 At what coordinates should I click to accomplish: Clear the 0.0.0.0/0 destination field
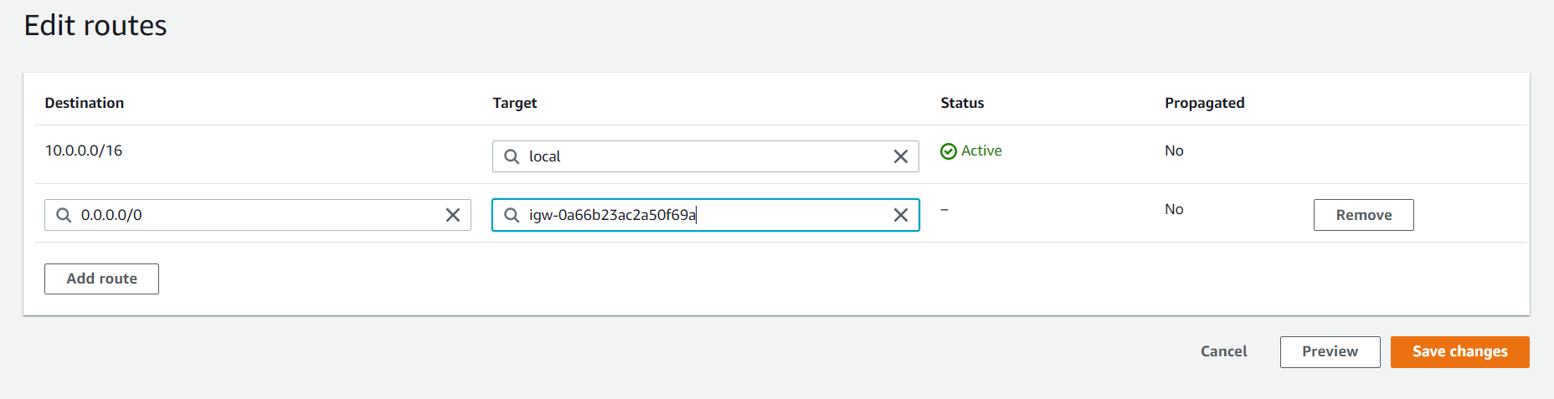[x=453, y=215]
